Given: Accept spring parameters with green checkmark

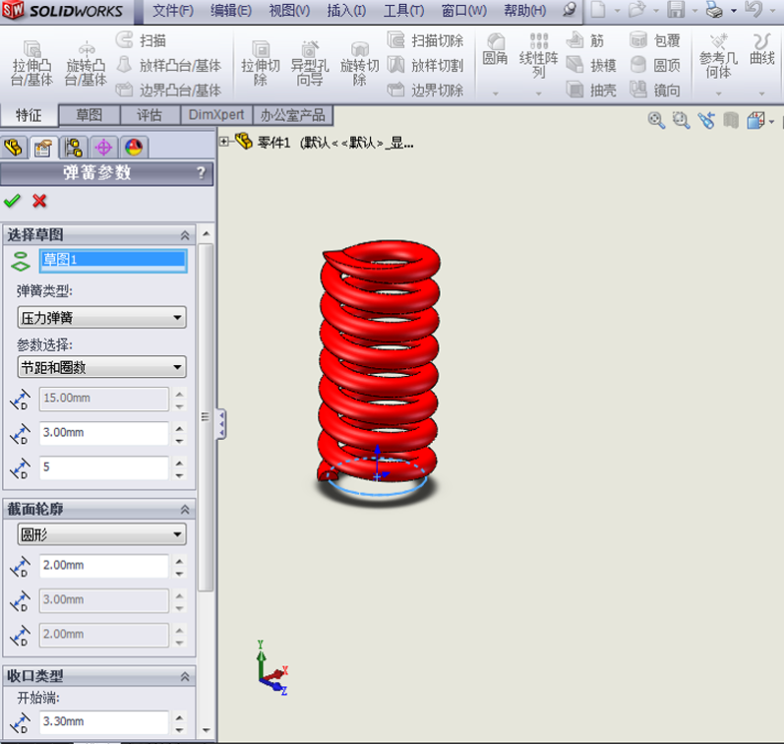Looking at the screenshot, I should tap(12, 201).
